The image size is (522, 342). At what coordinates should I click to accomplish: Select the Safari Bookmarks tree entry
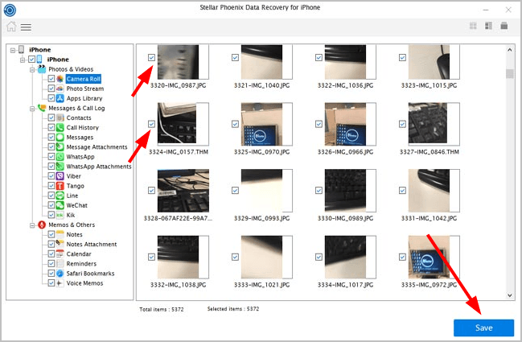[90, 274]
